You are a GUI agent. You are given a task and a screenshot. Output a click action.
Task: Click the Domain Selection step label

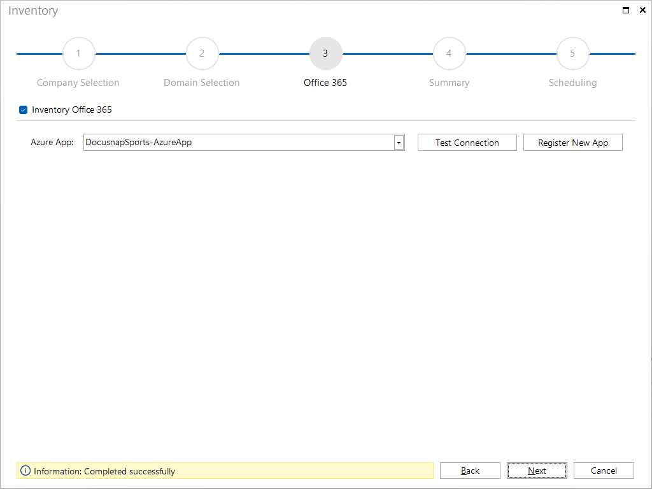point(202,83)
